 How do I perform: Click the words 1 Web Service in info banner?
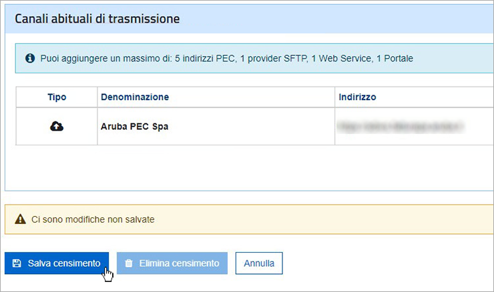click(x=342, y=59)
